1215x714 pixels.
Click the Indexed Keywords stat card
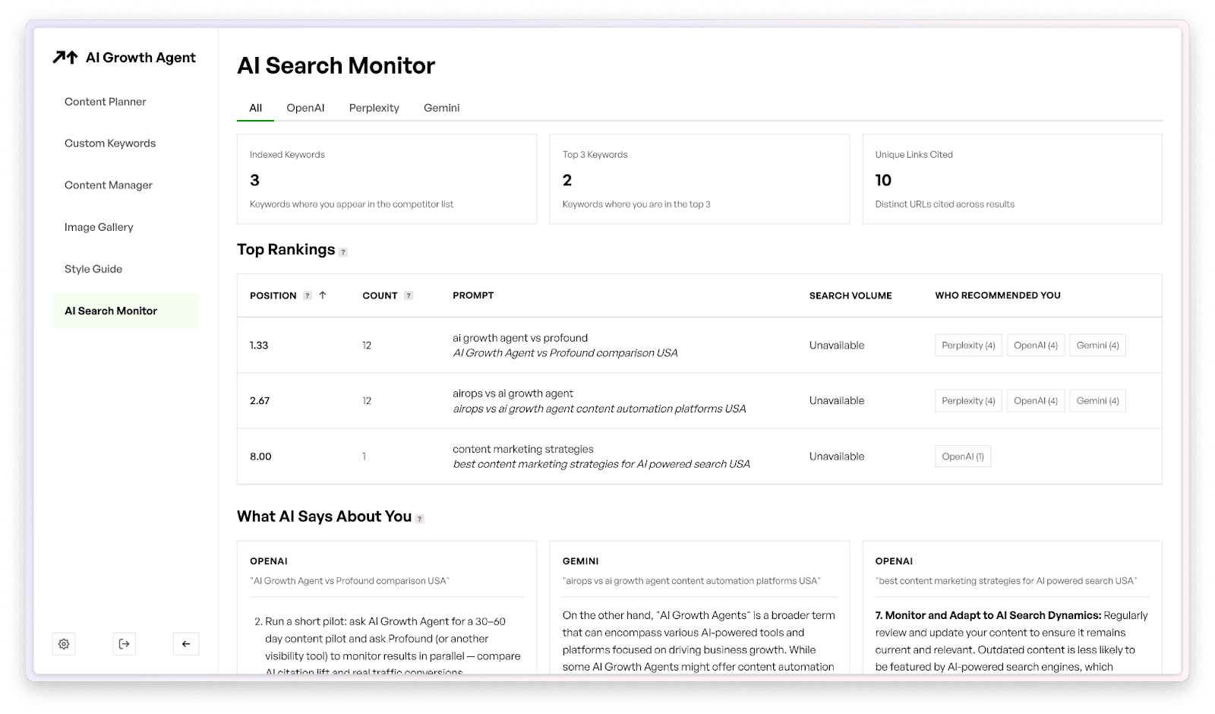pos(387,179)
